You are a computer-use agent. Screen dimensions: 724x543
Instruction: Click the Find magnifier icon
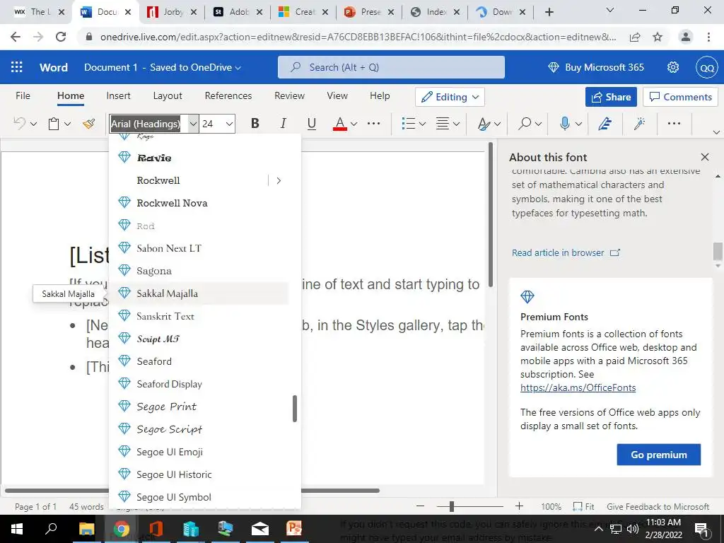click(x=525, y=123)
